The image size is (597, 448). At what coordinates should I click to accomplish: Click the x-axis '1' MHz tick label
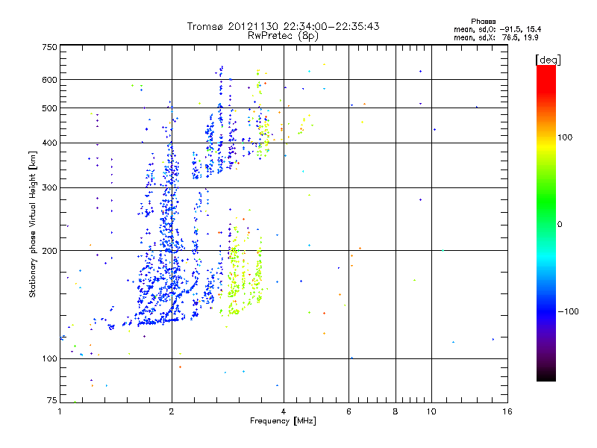tap(60, 411)
